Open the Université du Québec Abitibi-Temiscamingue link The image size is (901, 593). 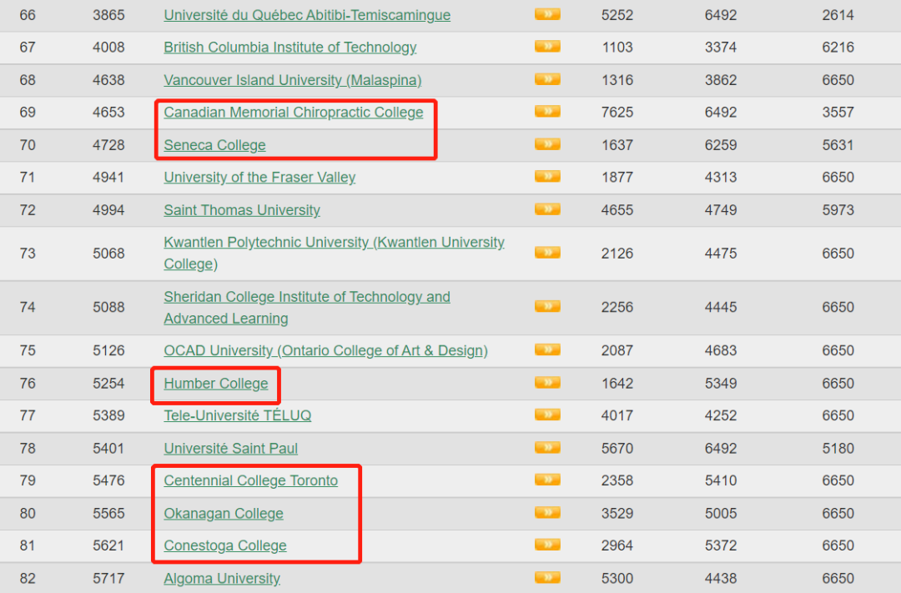[307, 15]
